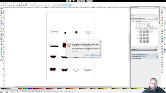The width and height of the screenshot is (166, 93).
Task: Toggle the first Cap style button
Action: 141,35
